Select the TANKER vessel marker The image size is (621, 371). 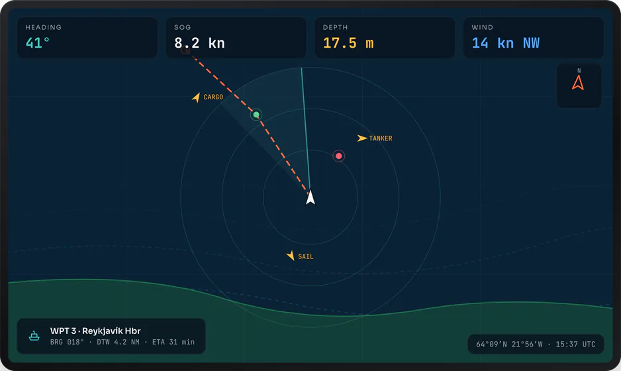[x=362, y=138]
